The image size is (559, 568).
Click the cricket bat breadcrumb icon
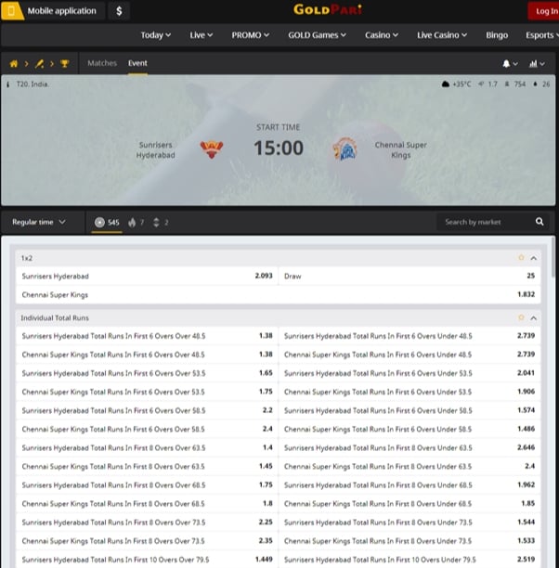(x=39, y=64)
